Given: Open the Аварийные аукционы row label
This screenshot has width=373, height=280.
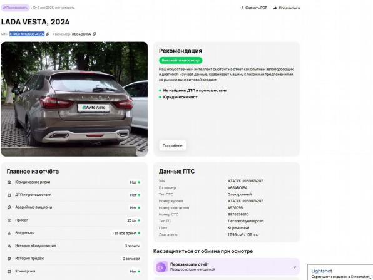Looking at the screenshot, I should click(34, 207).
